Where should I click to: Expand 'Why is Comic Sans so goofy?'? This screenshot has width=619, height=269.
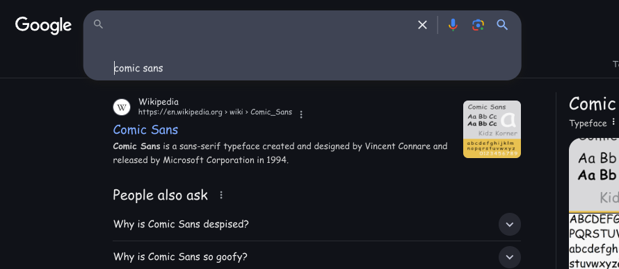pyautogui.click(x=509, y=257)
